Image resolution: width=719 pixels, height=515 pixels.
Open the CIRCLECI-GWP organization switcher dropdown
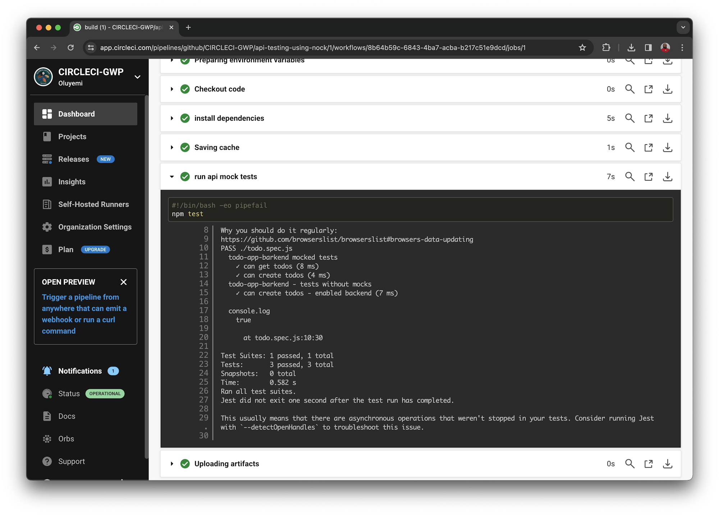[137, 77]
